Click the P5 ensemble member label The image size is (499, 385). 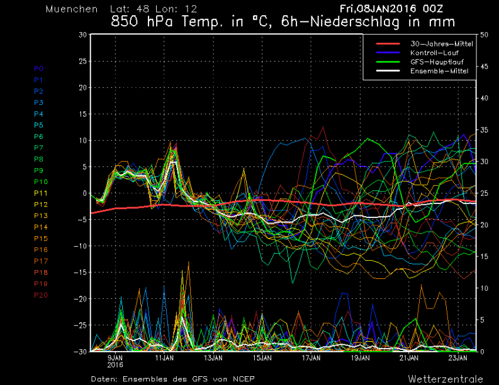pyautogui.click(x=38, y=125)
